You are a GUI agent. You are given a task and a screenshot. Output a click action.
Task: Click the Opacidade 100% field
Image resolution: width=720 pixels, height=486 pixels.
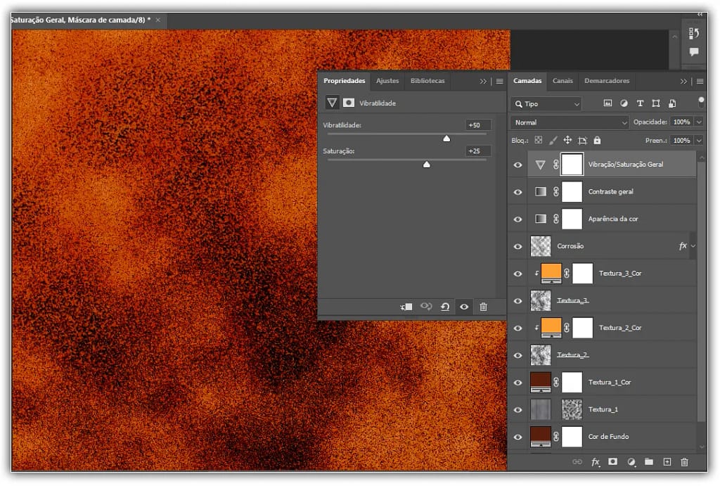coord(681,122)
